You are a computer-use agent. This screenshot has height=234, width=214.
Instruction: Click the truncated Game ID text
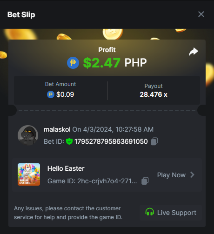tap(92, 181)
